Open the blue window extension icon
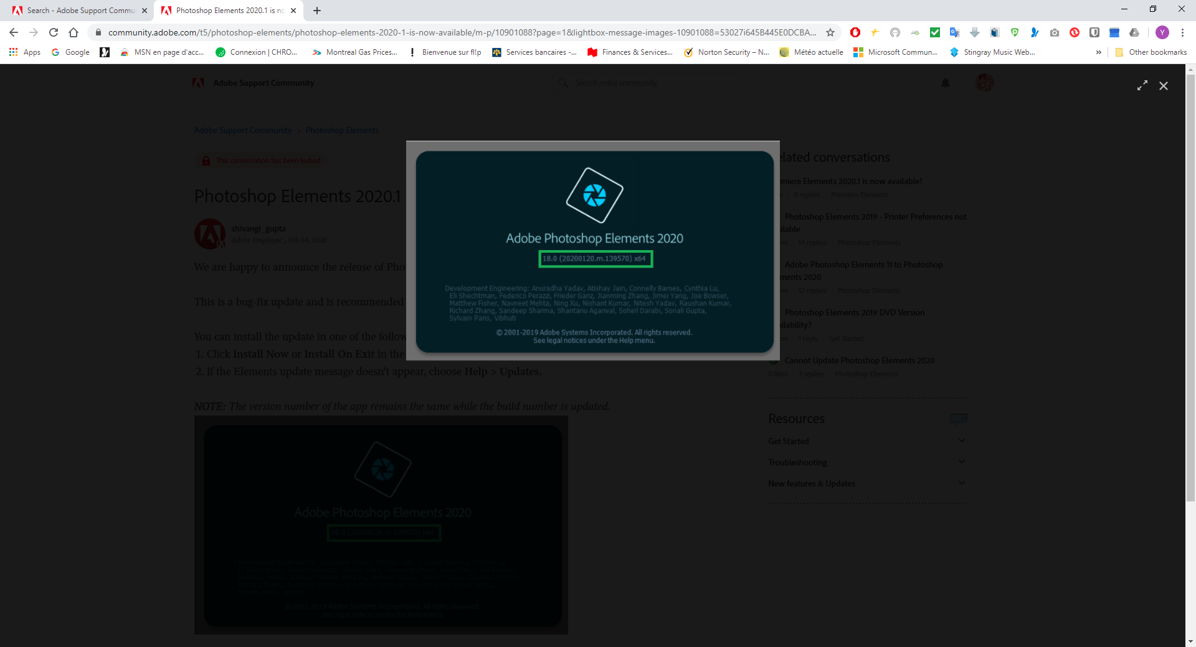Viewport: 1196px width, 647px height. click(x=1114, y=32)
